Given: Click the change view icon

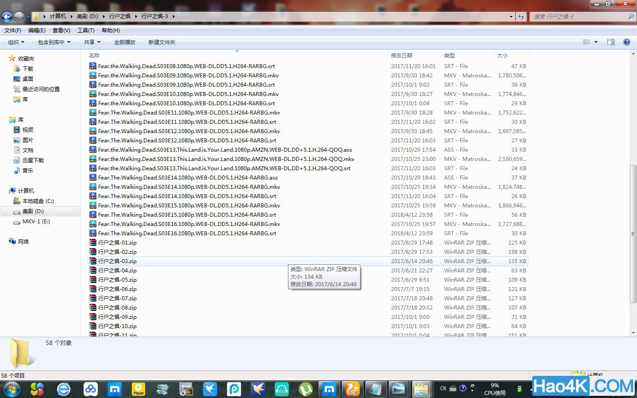Looking at the screenshot, I should click(x=587, y=42).
